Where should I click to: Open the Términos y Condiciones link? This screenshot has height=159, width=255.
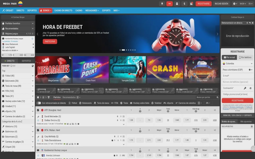point(236,107)
